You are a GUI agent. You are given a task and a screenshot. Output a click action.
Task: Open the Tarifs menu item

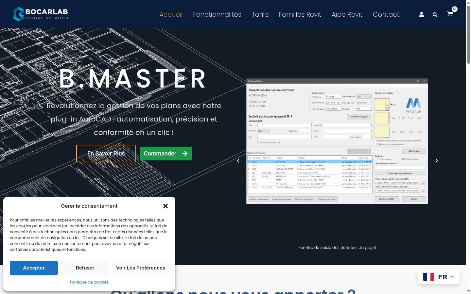(260, 14)
